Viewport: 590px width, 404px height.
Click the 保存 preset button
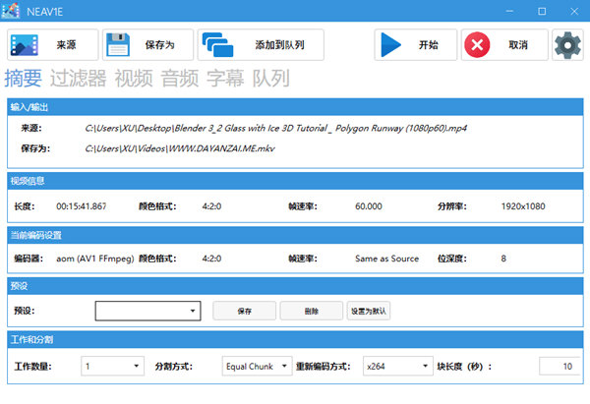coord(244,311)
